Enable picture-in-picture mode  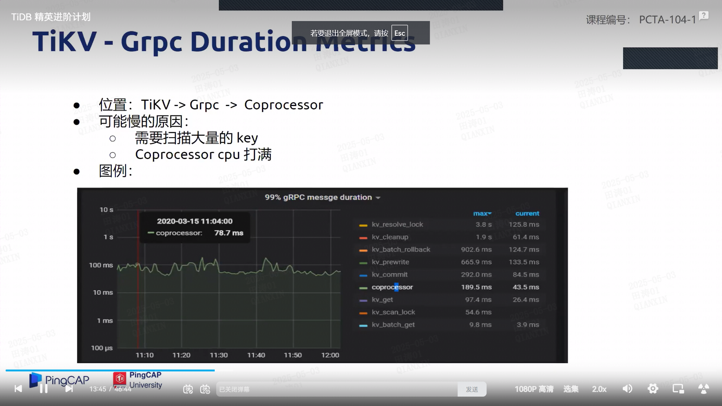(x=678, y=389)
